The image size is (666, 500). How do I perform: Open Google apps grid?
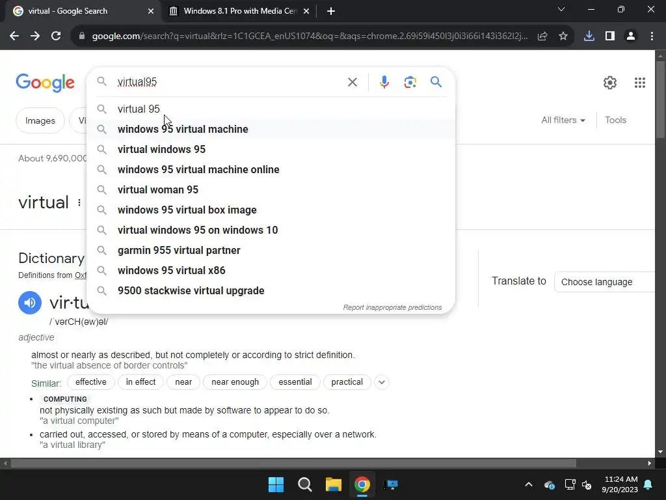pos(640,83)
